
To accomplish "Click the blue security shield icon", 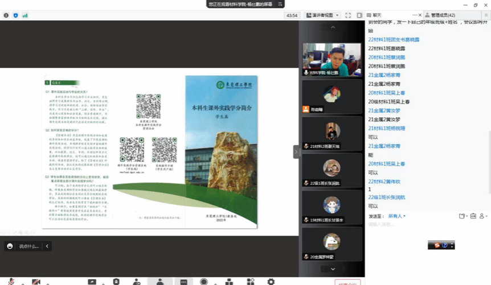I will click(15, 15).
